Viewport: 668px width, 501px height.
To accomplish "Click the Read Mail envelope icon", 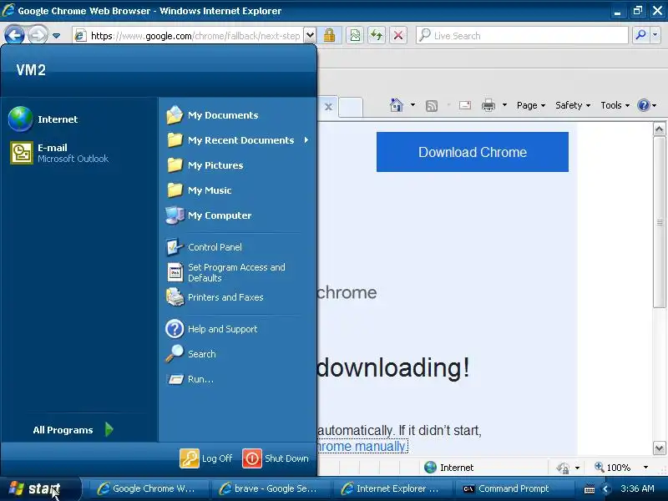I will pyautogui.click(x=465, y=105).
